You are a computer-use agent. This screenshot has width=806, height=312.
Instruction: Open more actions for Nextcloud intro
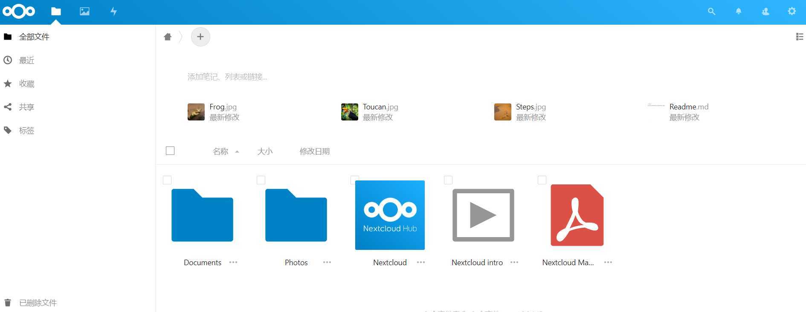[514, 262]
